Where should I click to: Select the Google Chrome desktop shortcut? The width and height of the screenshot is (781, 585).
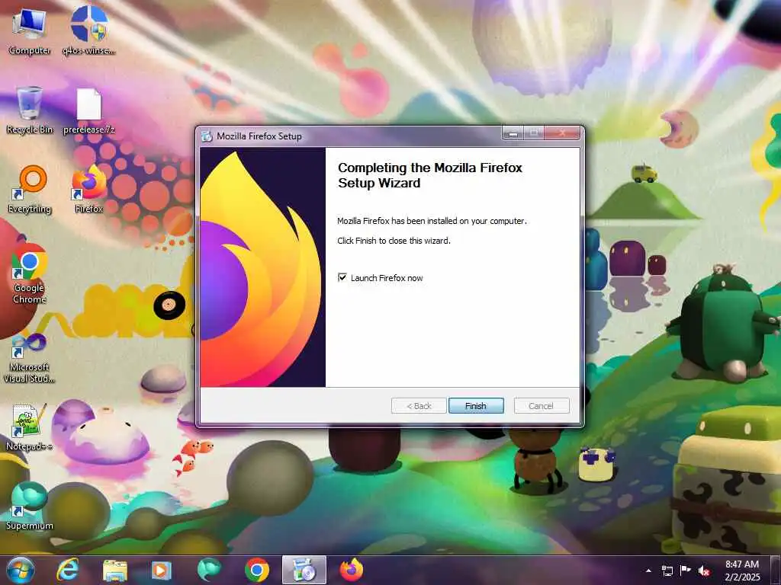click(30, 274)
